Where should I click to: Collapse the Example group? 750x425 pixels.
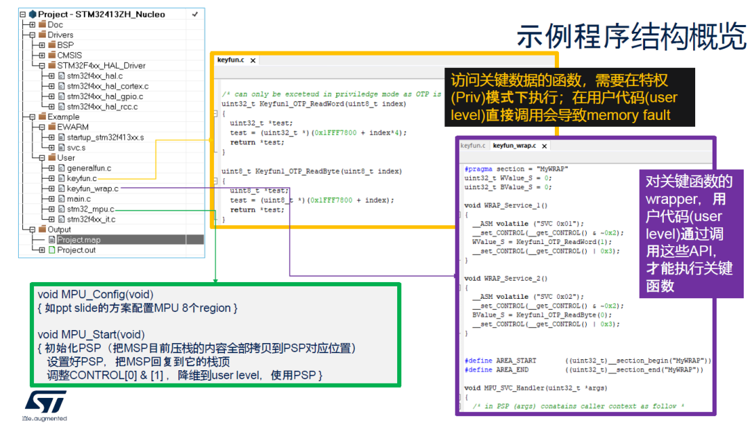(33, 115)
